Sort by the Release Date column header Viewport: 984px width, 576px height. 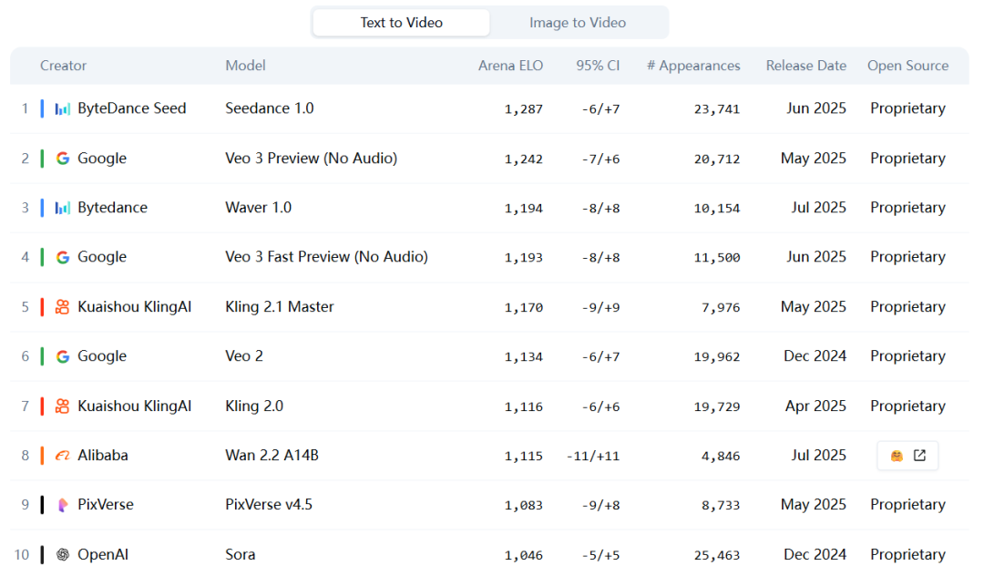[x=805, y=66]
